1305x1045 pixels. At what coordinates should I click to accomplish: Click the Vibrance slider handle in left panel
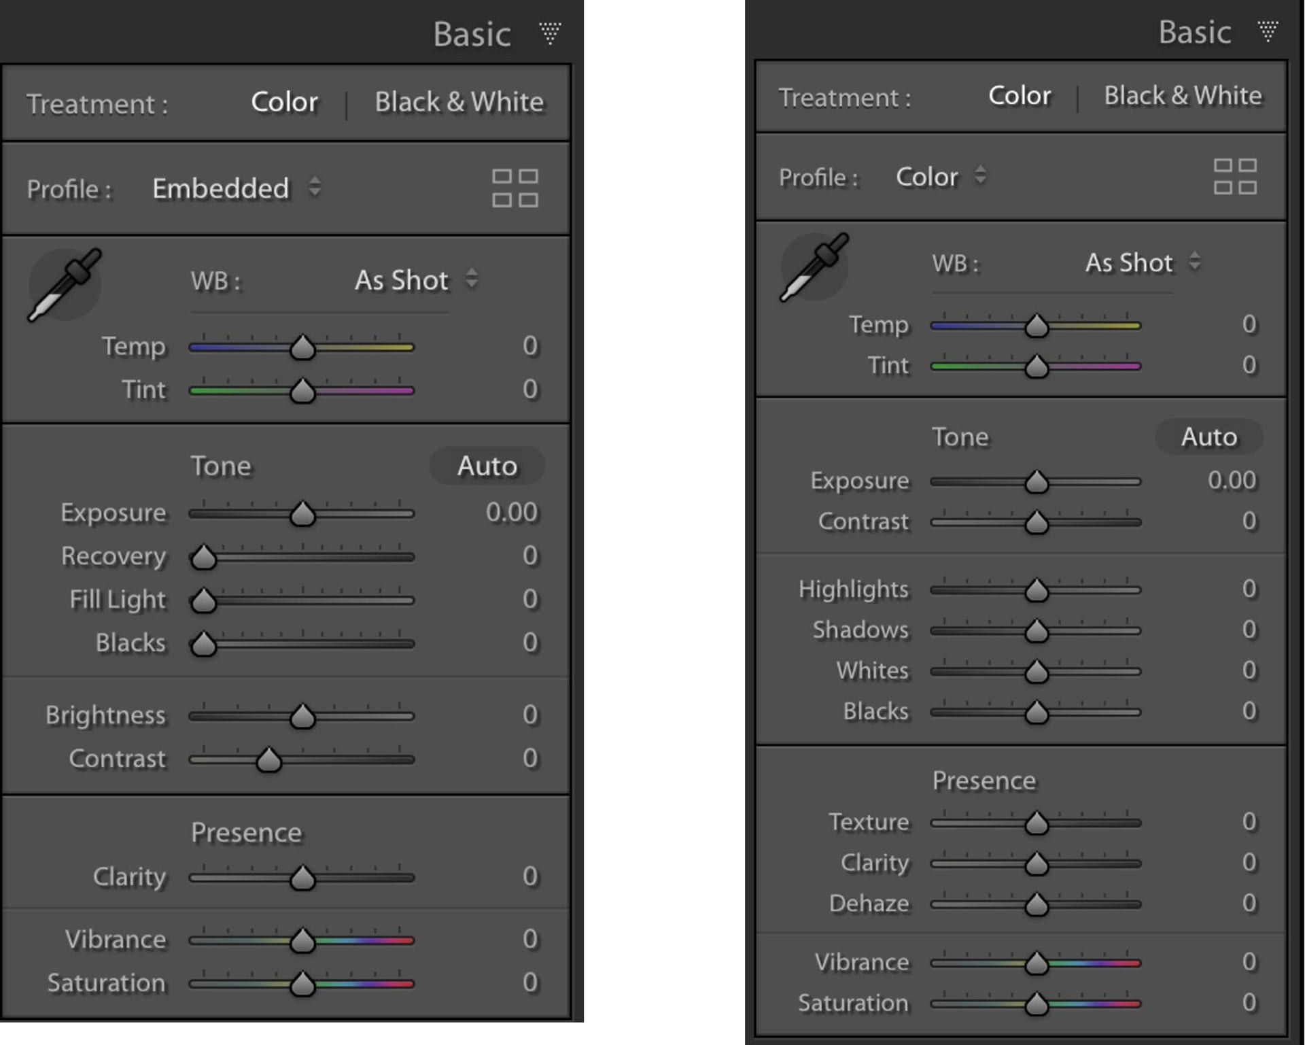coord(302,941)
